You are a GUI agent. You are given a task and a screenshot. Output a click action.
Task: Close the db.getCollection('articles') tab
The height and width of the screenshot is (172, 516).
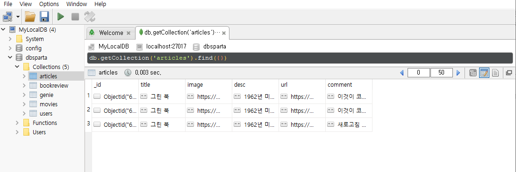[x=224, y=33]
